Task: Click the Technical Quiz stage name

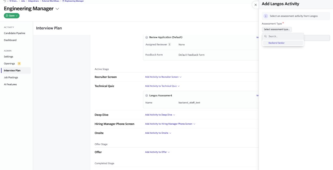Action: click(x=104, y=86)
